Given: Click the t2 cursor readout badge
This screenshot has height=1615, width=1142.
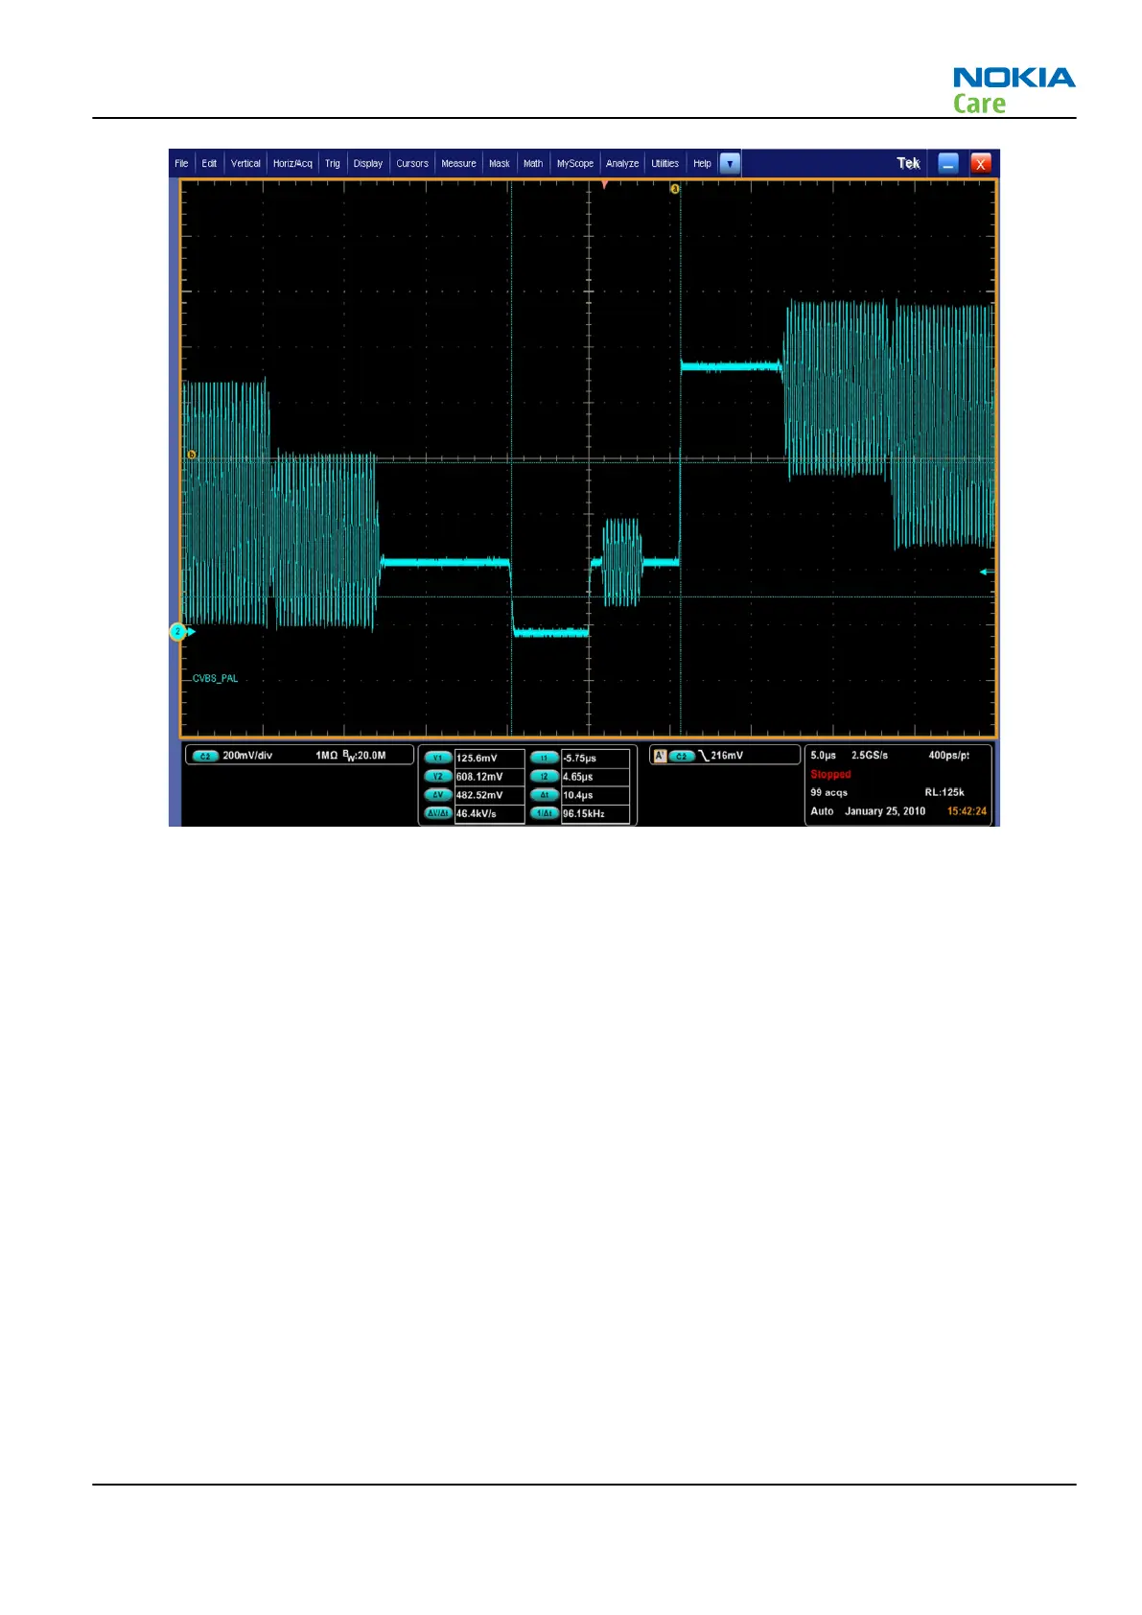Looking at the screenshot, I should click(x=544, y=777).
